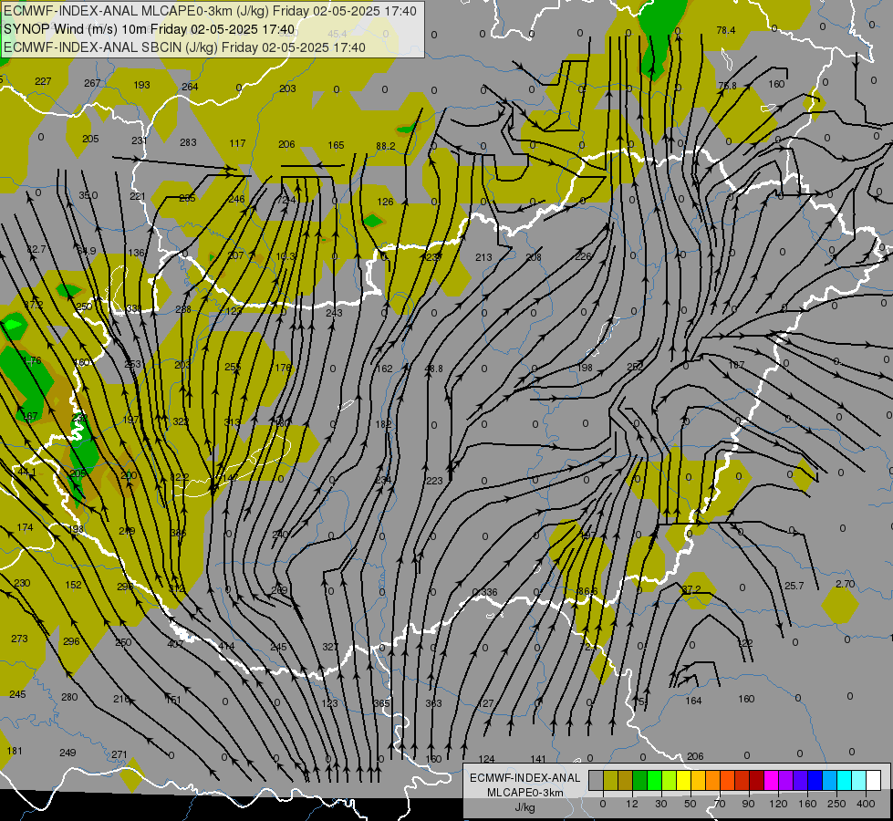Click the legend unit label 'J/kg'
Viewport: 893px width, 821px height.
tap(524, 807)
